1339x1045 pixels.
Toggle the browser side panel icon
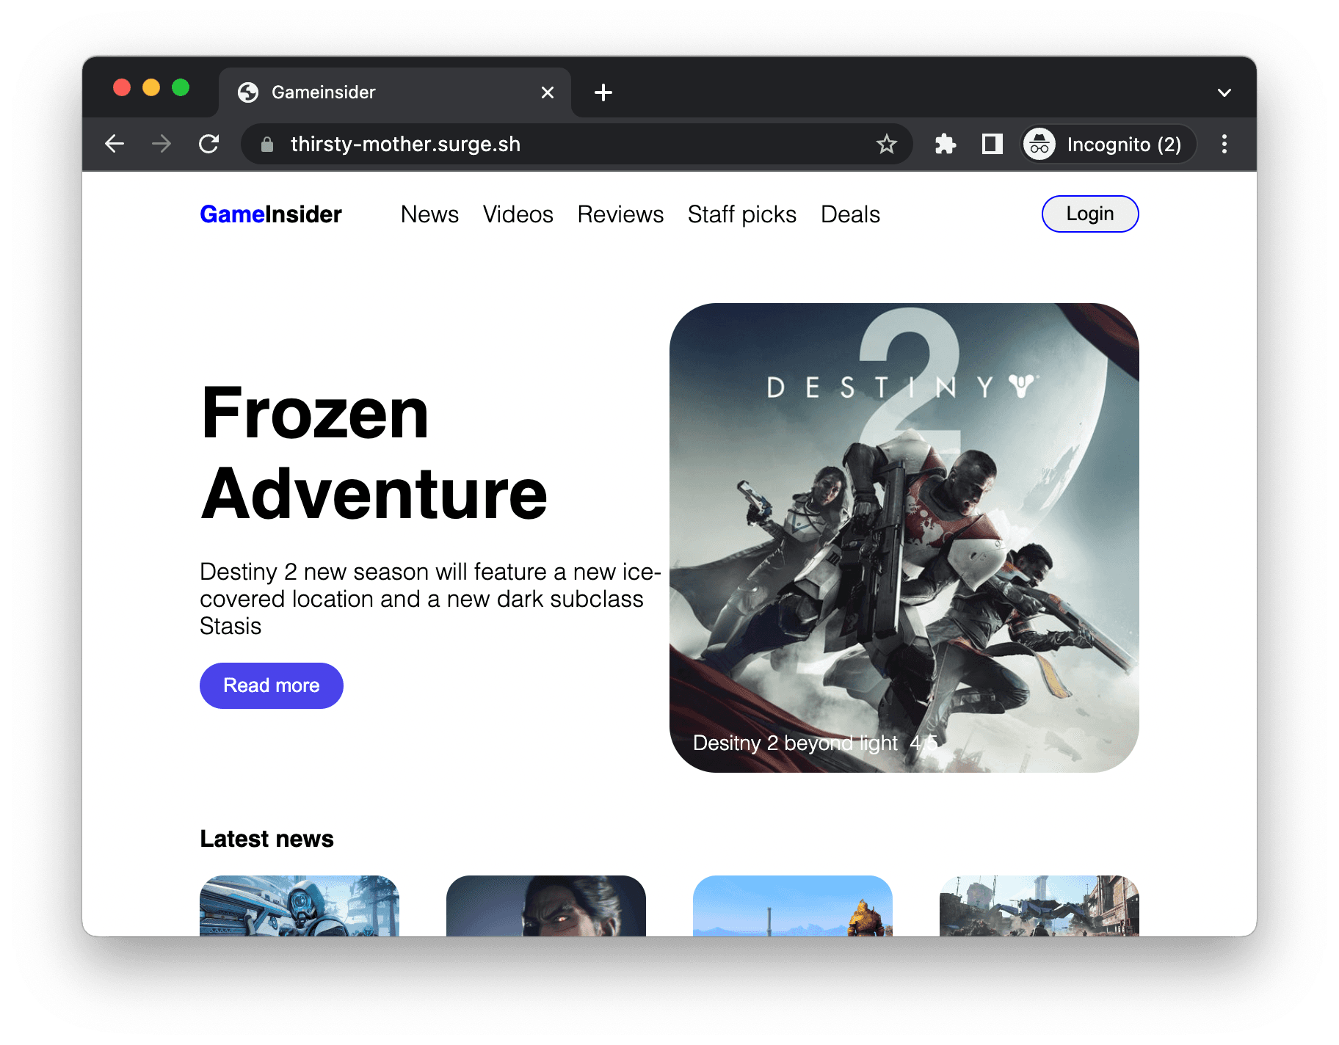(993, 144)
